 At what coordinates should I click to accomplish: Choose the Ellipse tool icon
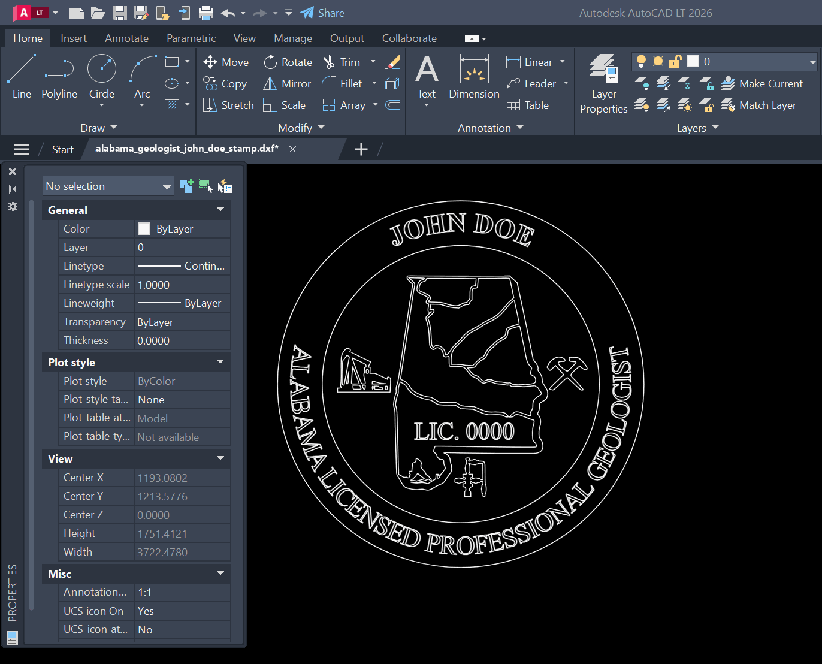(172, 83)
